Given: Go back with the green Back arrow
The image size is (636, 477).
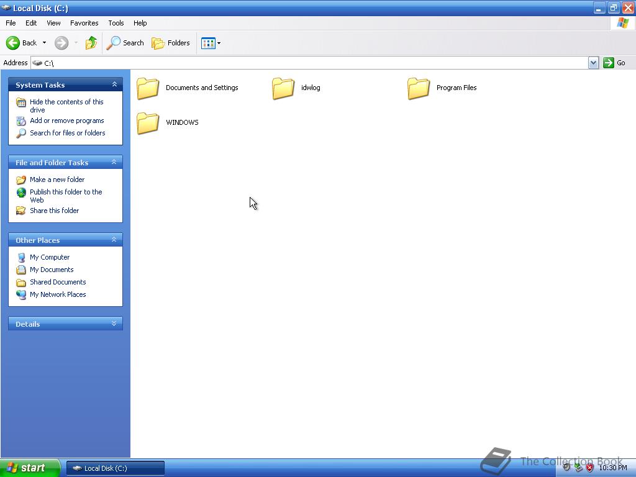Looking at the screenshot, I should pos(13,43).
